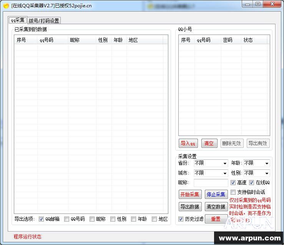The image size is (284, 245).
Task: Minimize the QQ采集器 window
Action: pos(248,4)
